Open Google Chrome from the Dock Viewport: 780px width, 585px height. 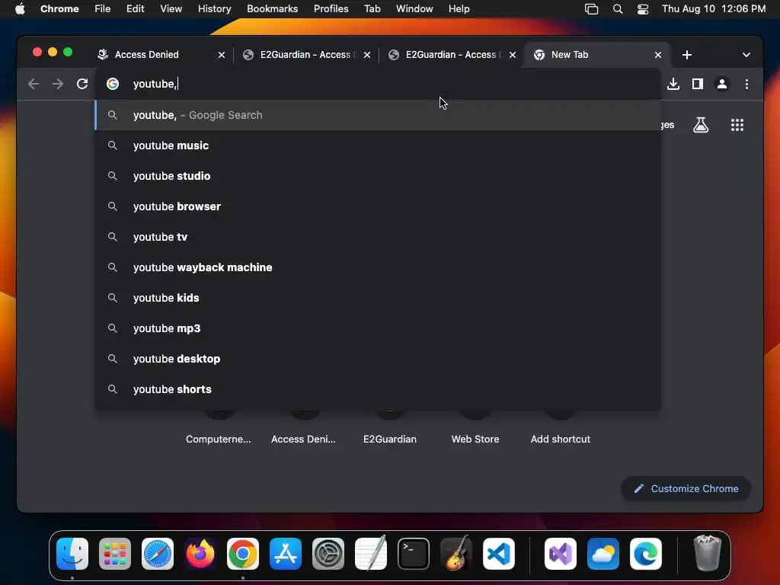[243, 554]
